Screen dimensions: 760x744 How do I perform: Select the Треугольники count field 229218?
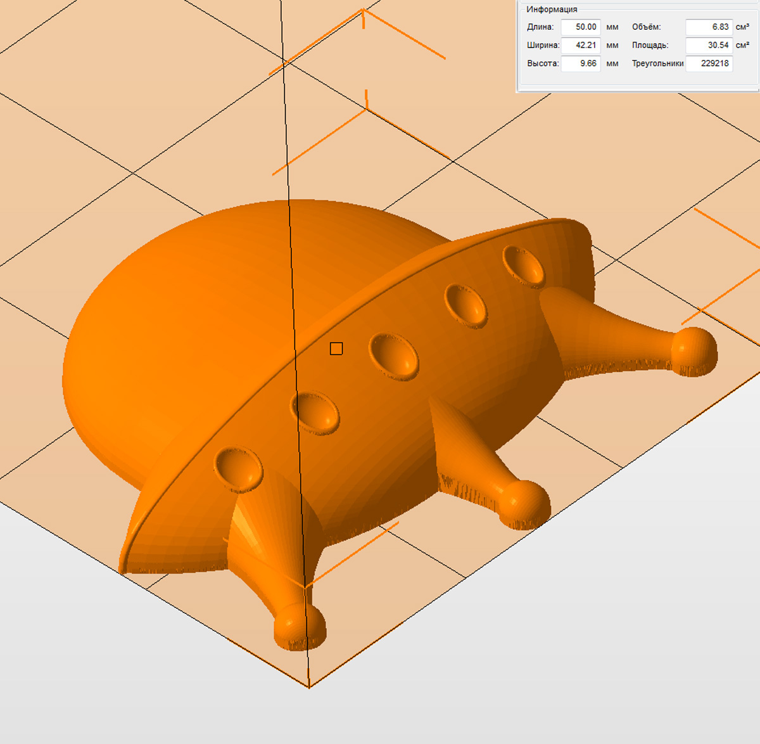709,63
